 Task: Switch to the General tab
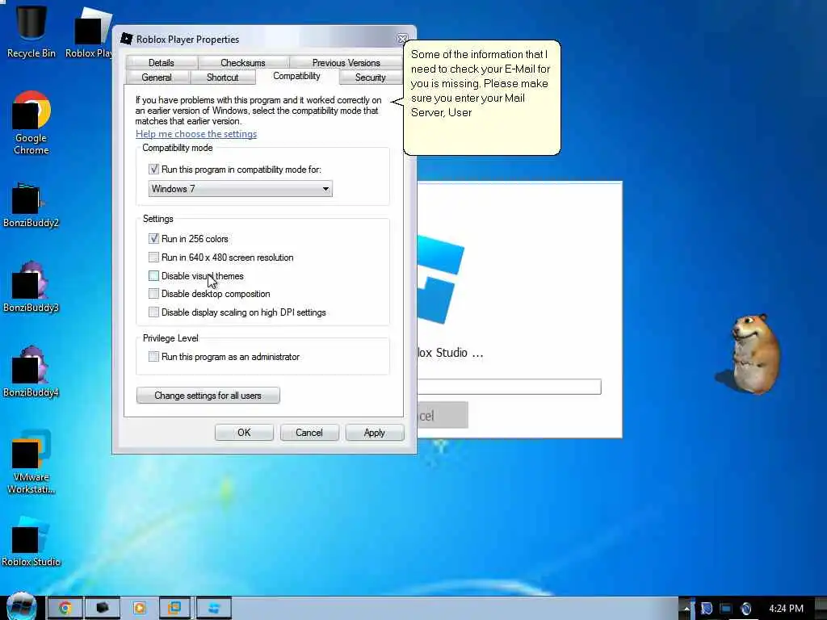[x=157, y=77]
